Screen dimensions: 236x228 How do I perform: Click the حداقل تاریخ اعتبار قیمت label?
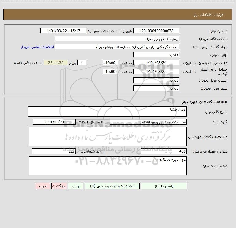pos(214,72)
